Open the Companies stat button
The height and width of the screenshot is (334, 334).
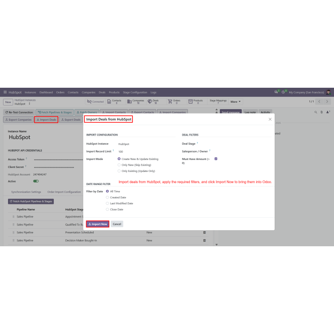click(136, 102)
